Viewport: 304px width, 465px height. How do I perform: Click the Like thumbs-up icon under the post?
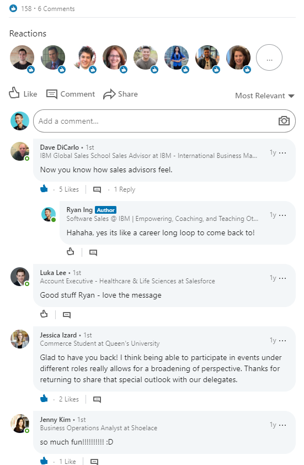pyautogui.click(x=14, y=93)
